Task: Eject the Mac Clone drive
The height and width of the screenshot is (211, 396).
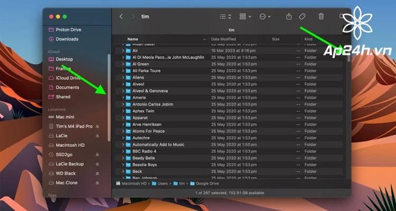Action: (98, 183)
